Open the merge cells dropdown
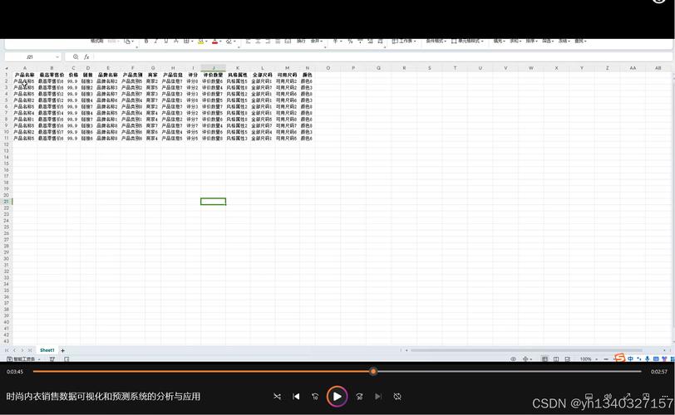 coord(317,41)
